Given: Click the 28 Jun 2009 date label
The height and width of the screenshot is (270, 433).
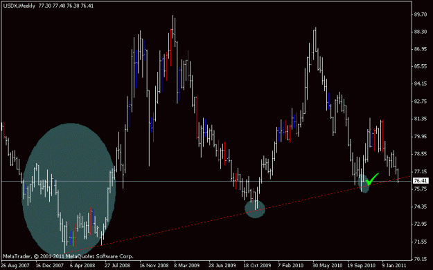Looking at the screenshot, I should [x=222, y=265].
